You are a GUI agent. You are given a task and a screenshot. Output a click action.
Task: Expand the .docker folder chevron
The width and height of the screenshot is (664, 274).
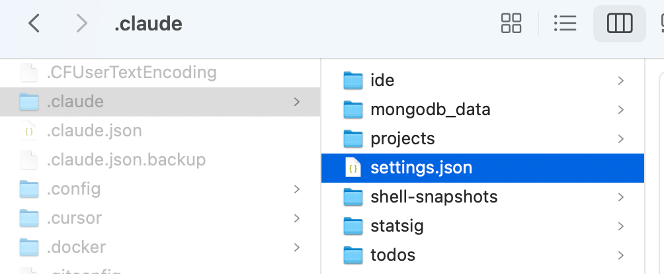pyautogui.click(x=297, y=248)
